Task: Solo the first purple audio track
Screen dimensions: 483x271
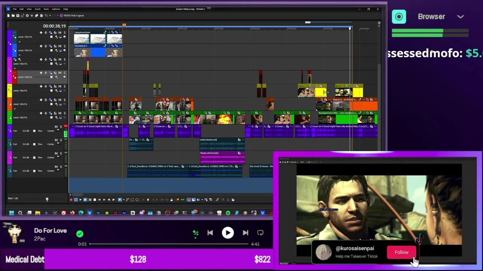Action: click(60, 126)
